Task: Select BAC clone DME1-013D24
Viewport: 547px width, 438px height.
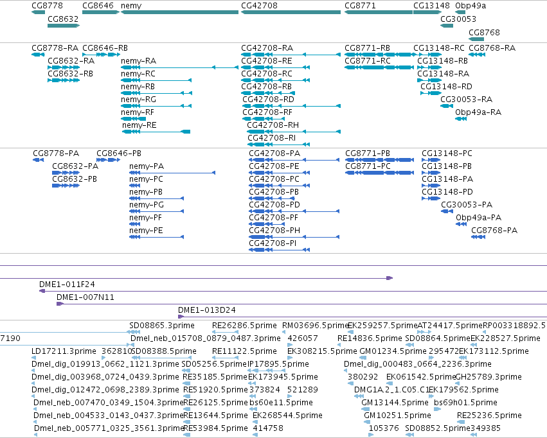Action: [363, 317]
